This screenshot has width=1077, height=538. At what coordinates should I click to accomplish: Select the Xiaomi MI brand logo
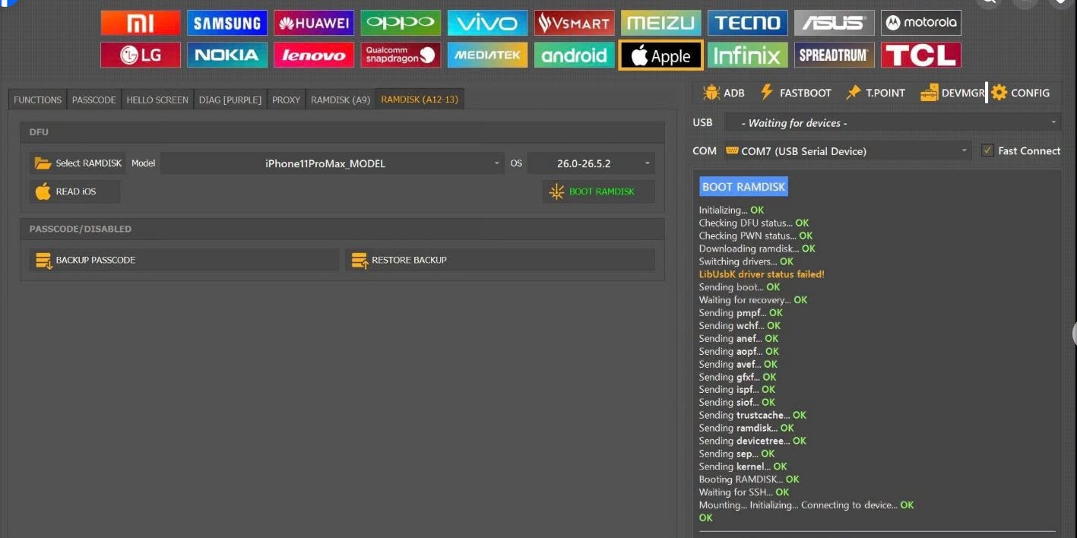(141, 23)
